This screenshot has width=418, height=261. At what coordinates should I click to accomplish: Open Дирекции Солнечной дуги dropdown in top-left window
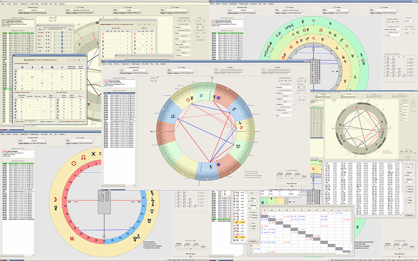click(82, 10)
